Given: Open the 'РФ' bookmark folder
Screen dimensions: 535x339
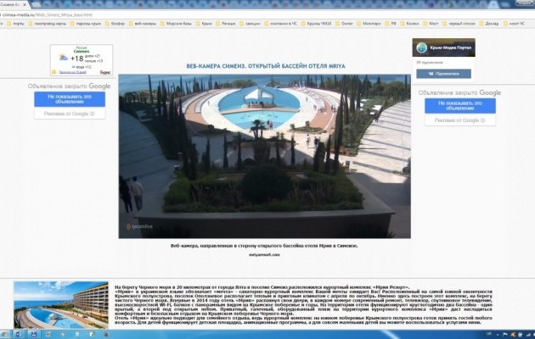Looking at the screenshot, I should (x=391, y=24).
